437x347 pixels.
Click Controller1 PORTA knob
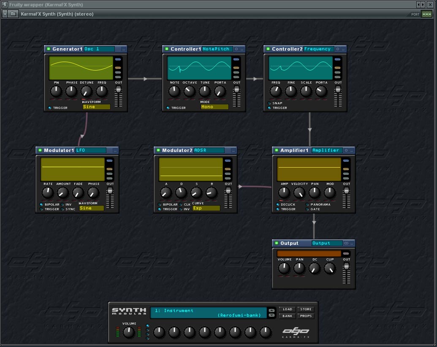pyautogui.click(x=220, y=92)
